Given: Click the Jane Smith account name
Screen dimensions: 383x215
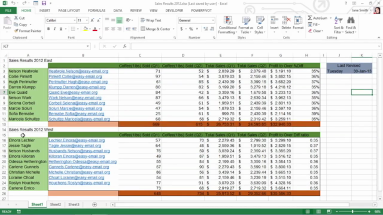Looking at the screenshot, I should [x=360, y=10].
